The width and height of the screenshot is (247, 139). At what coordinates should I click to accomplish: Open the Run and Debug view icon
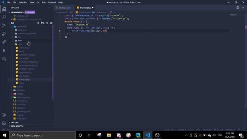(4, 34)
